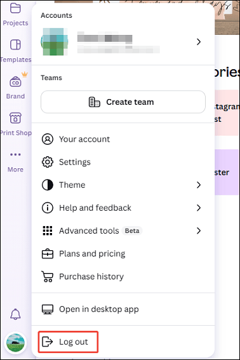Select the blurred account entry
The width and height of the screenshot is (240, 360).
(x=123, y=42)
